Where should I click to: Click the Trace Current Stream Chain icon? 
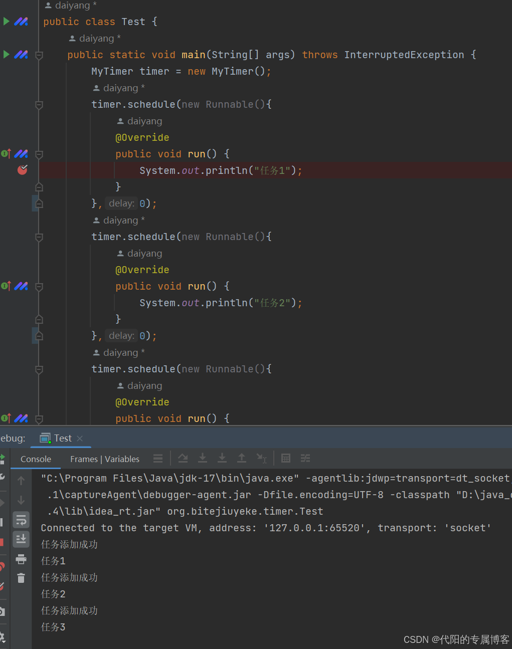[x=305, y=458]
